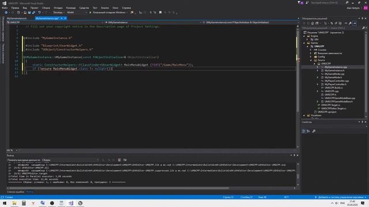Image resolution: width=369 pixels, height=207 pixels.
Task: Close the MyGameInstance.cpp editor tab
Action: tap(65, 18)
